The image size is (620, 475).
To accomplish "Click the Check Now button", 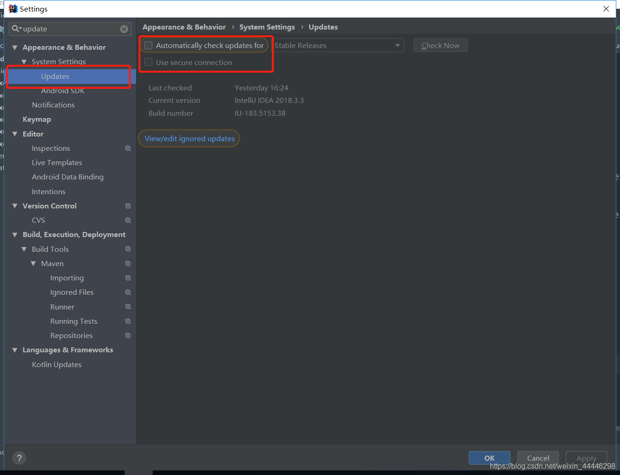I will pos(441,45).
